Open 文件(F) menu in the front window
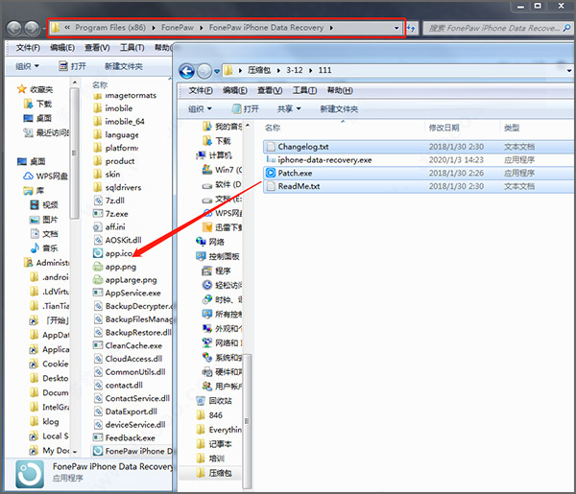 click(x=201, y=90)
